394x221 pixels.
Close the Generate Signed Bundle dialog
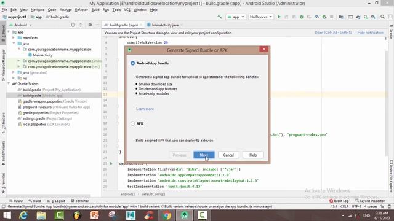tap(264, 49)
